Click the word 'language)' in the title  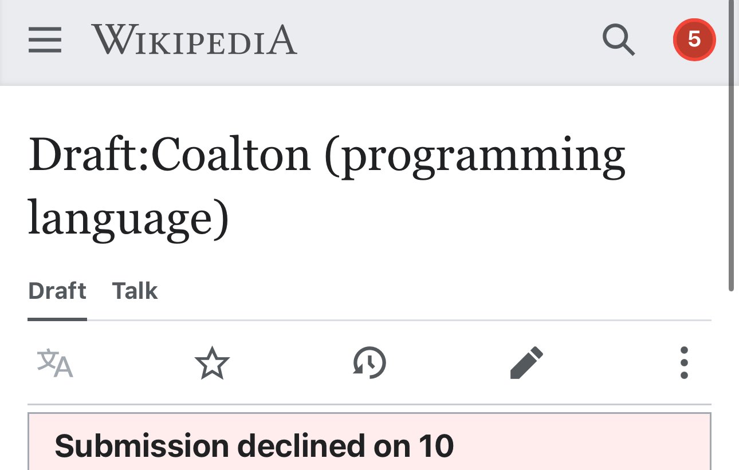128,218
